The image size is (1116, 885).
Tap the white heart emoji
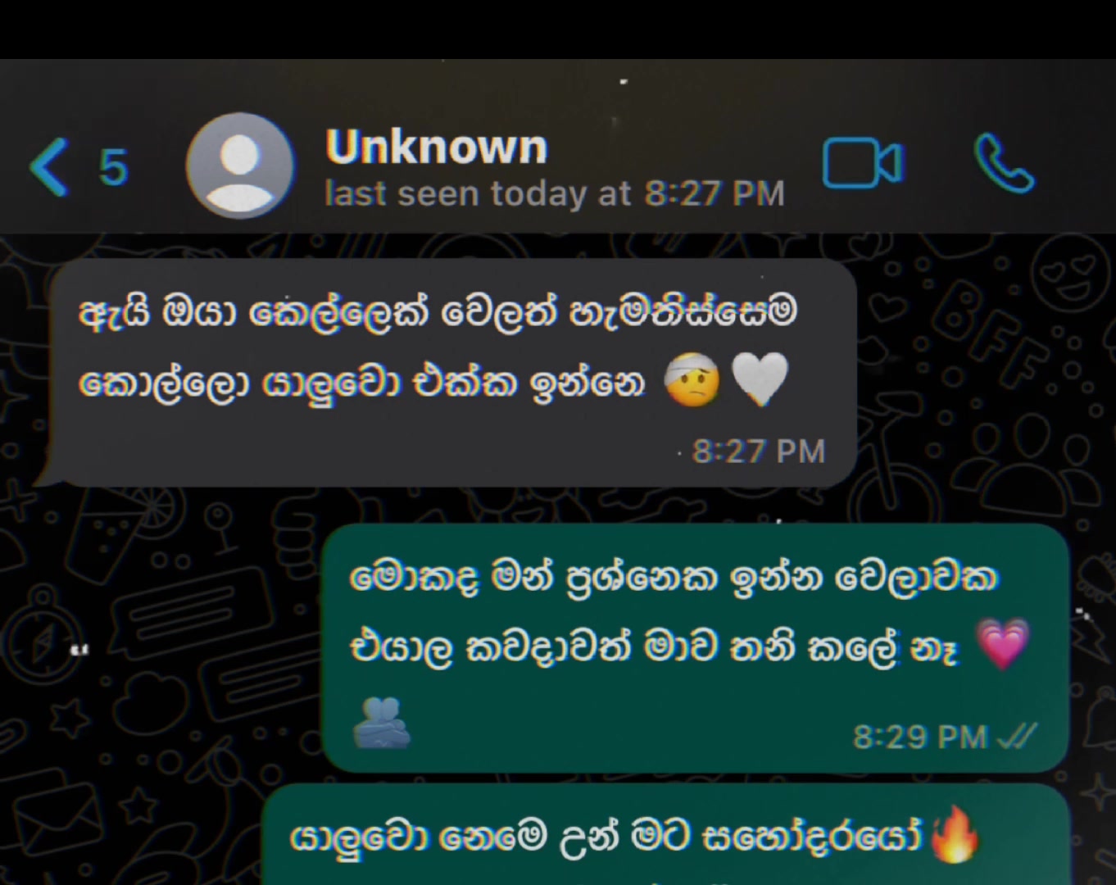coord(760,379)
